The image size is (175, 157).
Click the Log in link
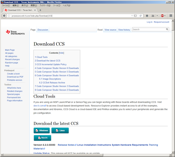[150, 22]
